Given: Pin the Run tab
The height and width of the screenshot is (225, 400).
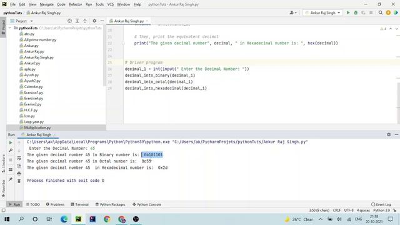Looking at the screenshot, I should coord(11,179).
